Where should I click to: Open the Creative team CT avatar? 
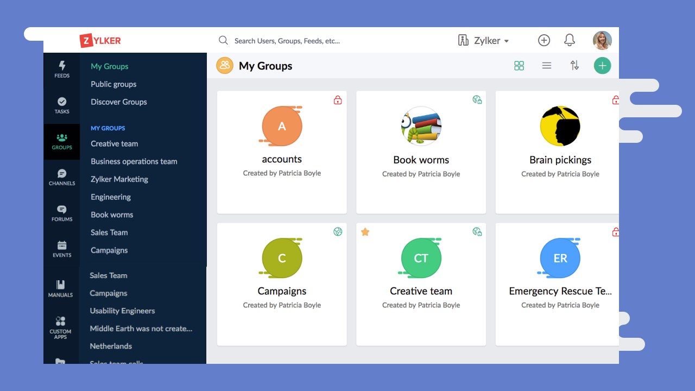[x=421, y=258]
